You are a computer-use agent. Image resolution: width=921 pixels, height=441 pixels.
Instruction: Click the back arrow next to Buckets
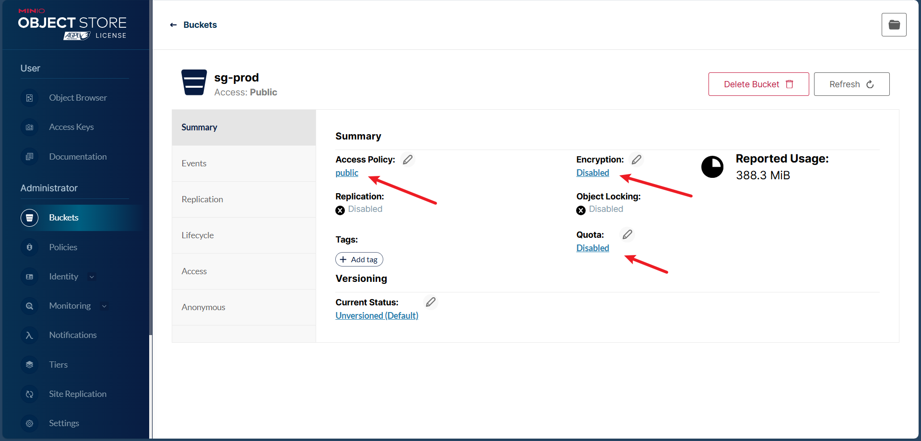coord(174,25)
